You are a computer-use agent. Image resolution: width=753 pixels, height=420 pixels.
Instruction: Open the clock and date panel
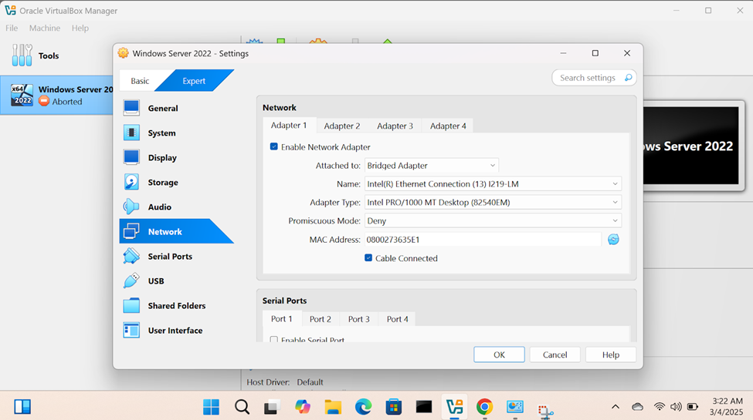pyautogui.click(x=727, y=407)
